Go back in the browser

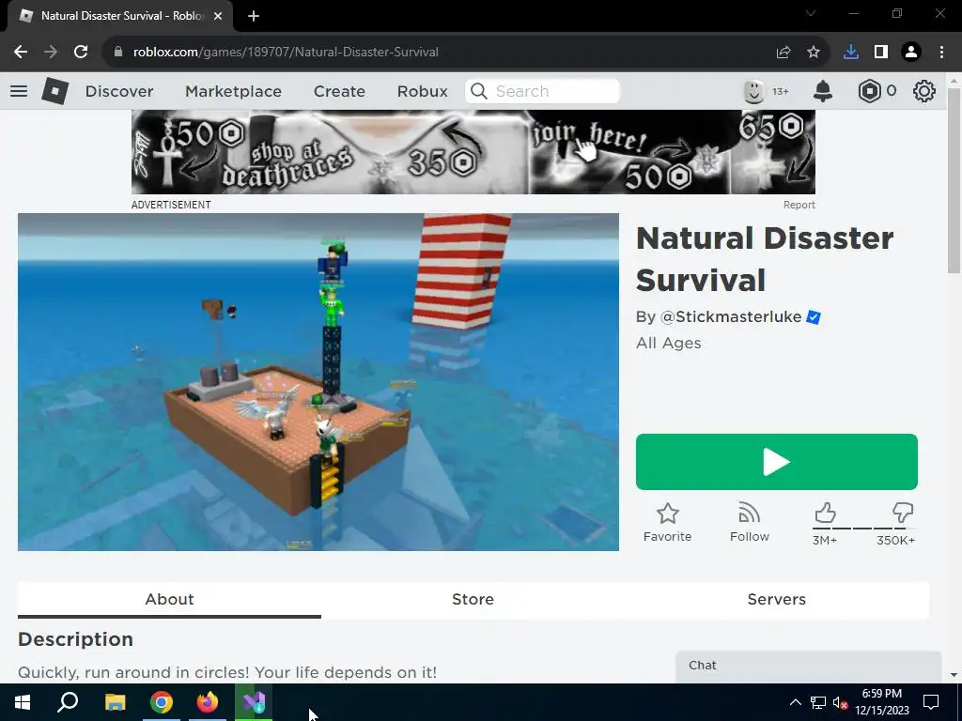21,53
